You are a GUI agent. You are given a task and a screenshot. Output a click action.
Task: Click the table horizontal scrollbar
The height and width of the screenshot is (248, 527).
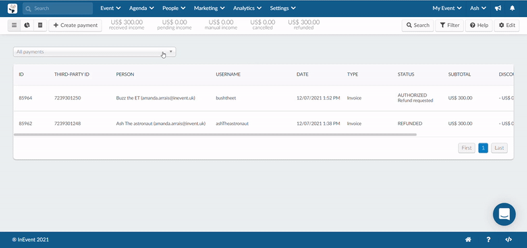[x=215, y=135]
